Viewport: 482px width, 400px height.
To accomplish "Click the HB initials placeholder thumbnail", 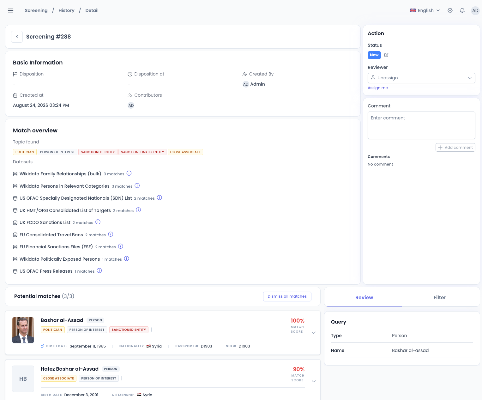I will pos(23,379).
